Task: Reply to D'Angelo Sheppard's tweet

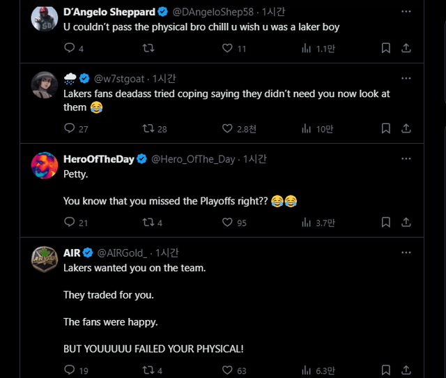Action: 69,48
